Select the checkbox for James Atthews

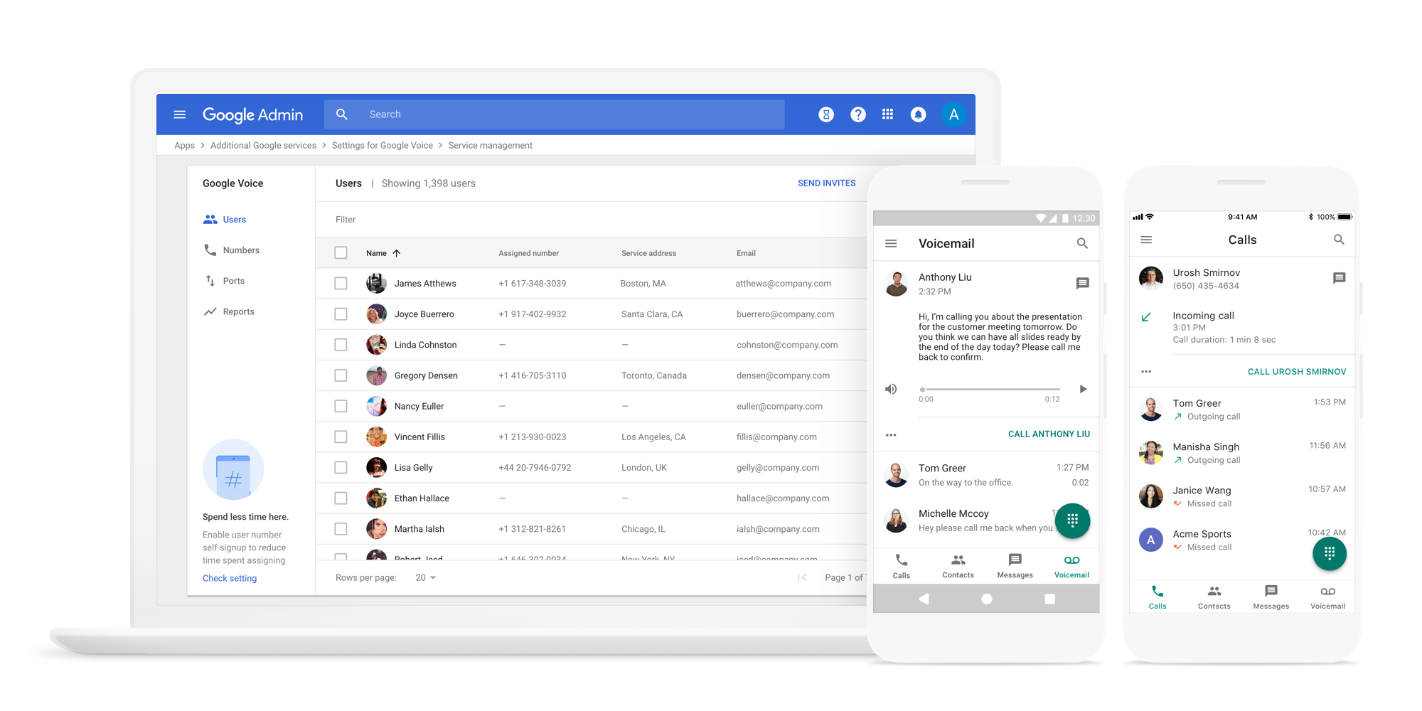(341, 284)
